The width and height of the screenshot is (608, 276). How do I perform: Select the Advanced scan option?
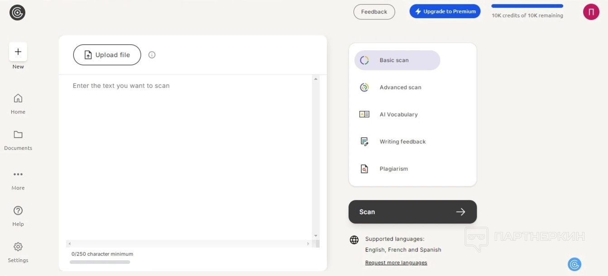tap(400, 87)
